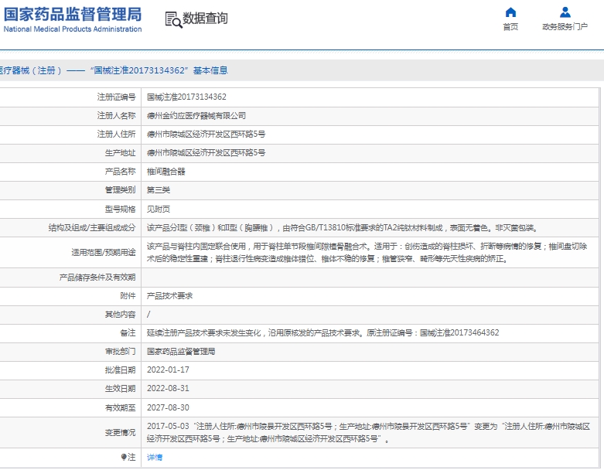
Task: Click the registrant company name value
Action: click(196, 115)
